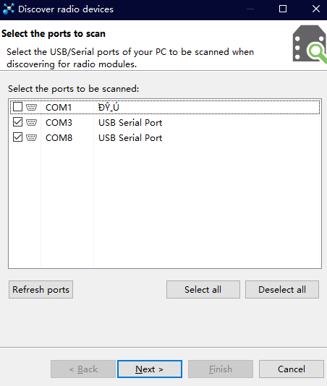This screenshot has height=386, width=327.
Task: Select the COM8 row label
Action: tap(59, 138)
